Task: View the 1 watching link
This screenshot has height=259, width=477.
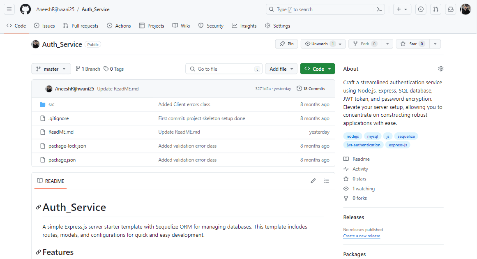Action: point(359,189)
